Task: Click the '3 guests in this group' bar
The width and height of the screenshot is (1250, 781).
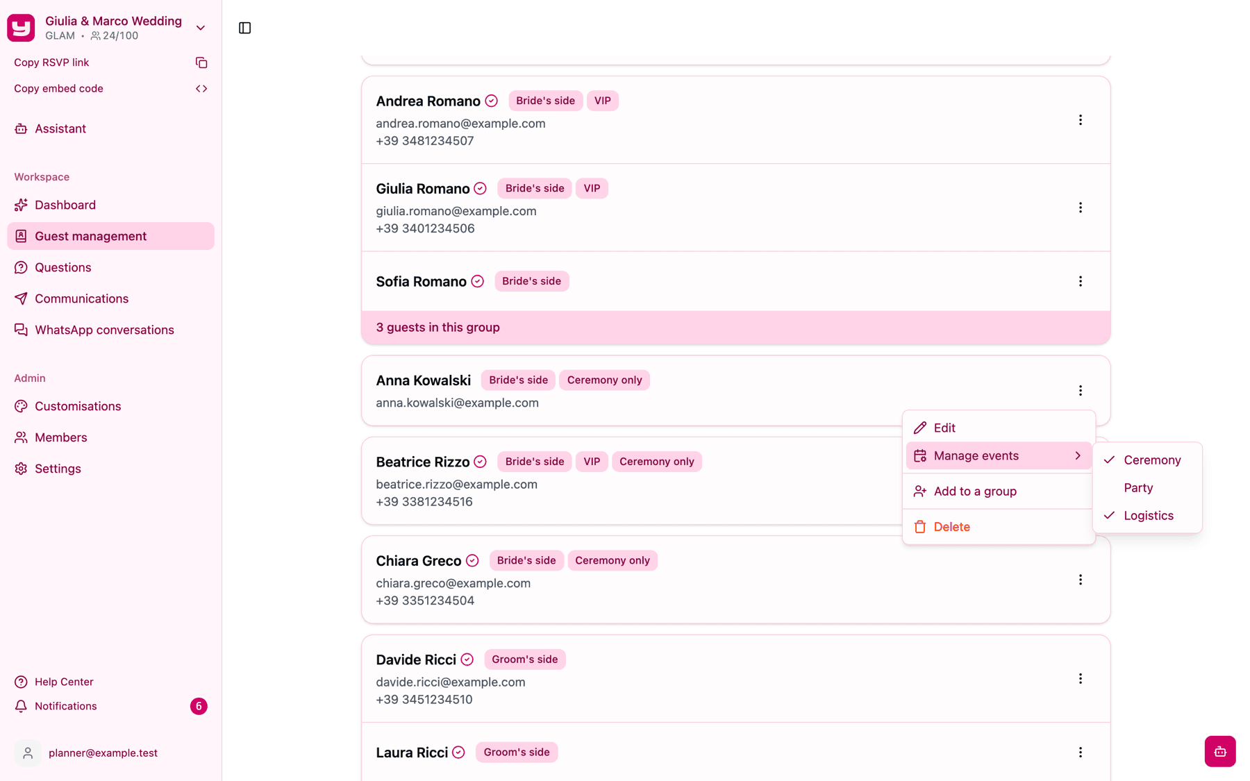Action: click(x=735, y=328)
